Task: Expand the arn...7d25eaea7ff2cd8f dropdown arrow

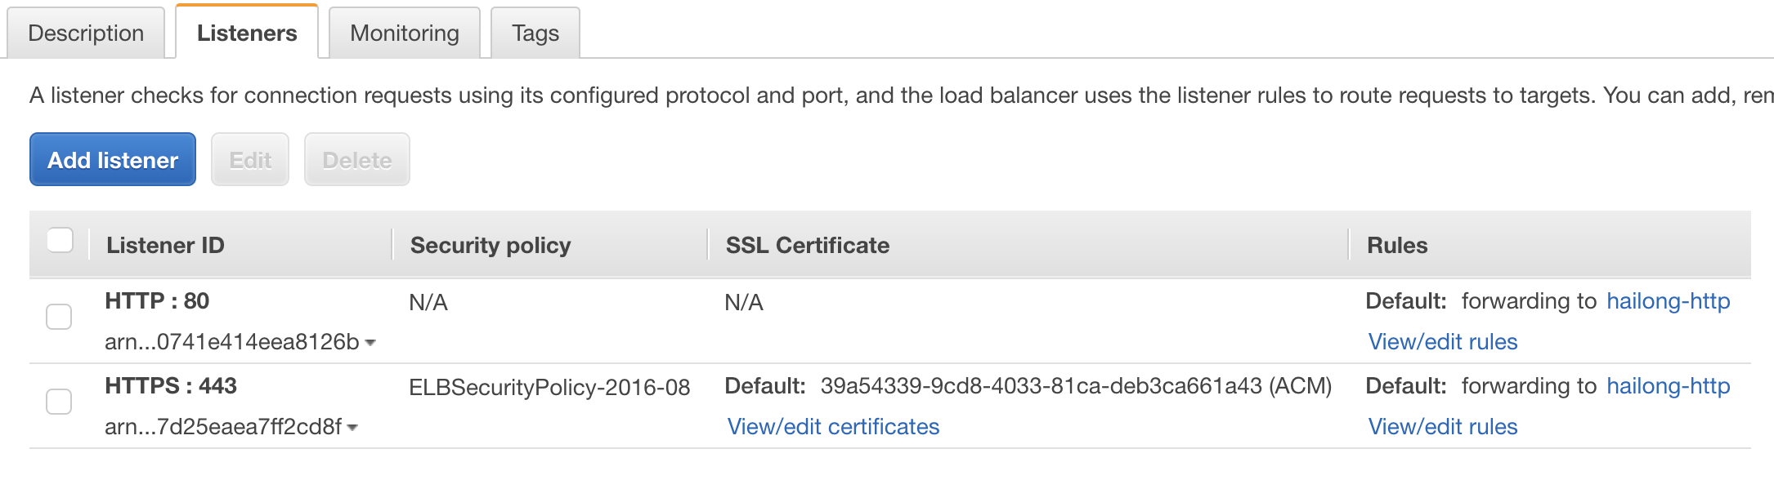Action: click(352, 428)
